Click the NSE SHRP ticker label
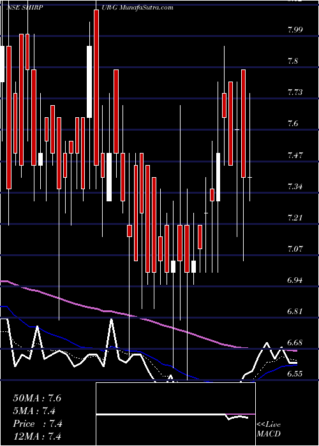Image resolution: width=319 pixels, height=446 pixels. tap(24, 8)
